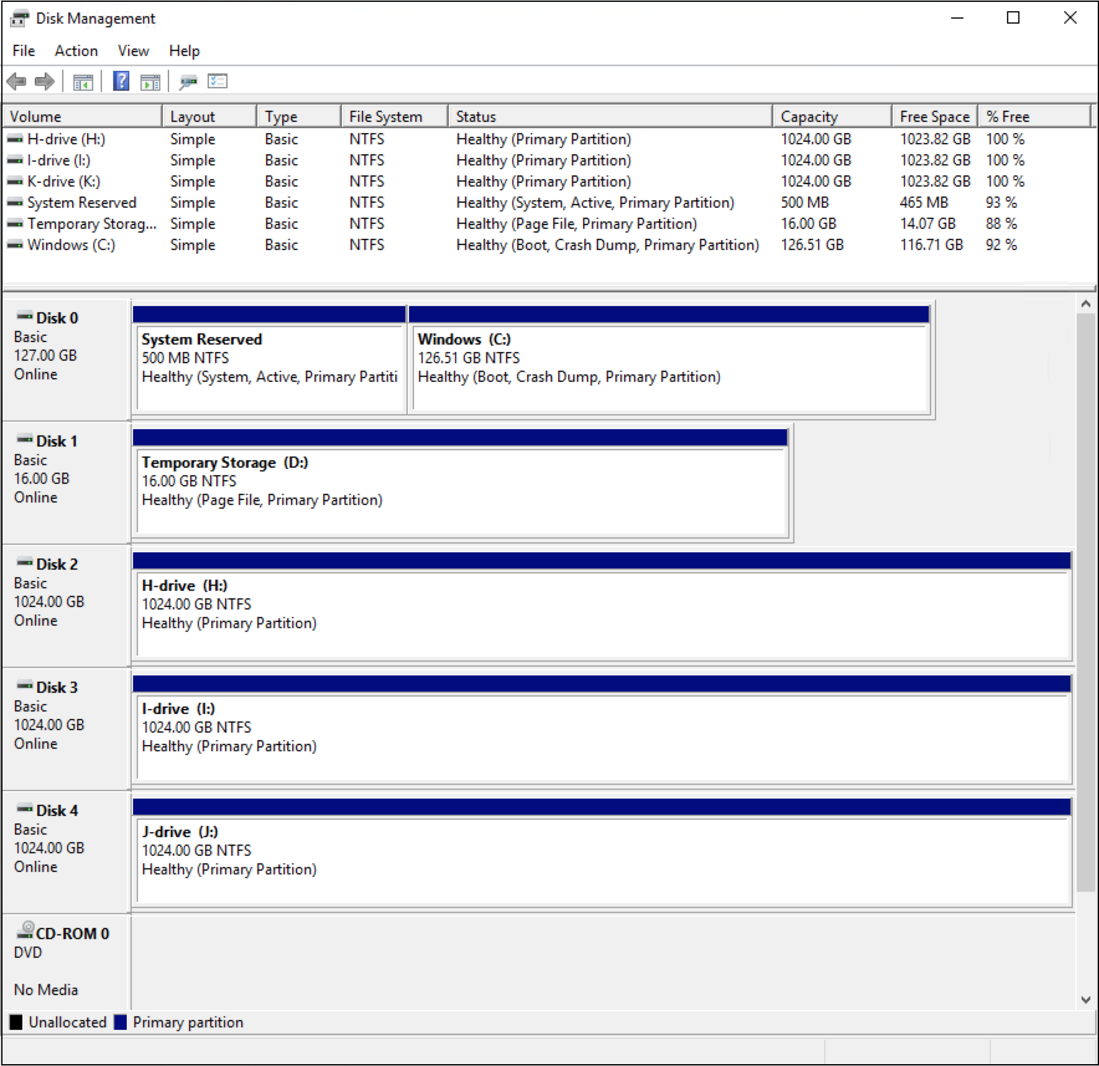Click the Show/Hide Action Pane toolbar icon
The height and width of the screenshot is (1066, 1099).
tap(150, 81)
